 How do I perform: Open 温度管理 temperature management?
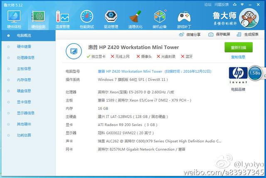(x=63, y=19)
